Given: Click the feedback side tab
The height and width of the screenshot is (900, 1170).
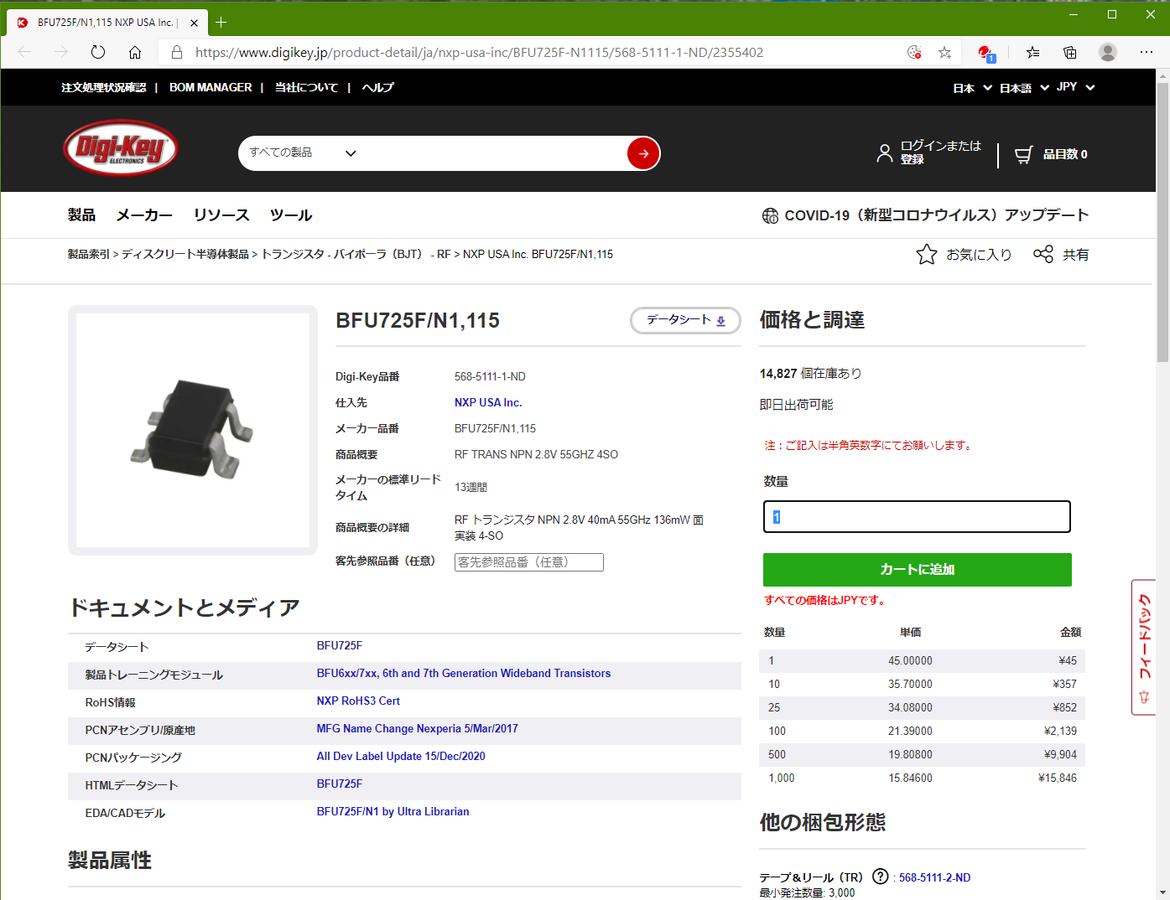Looking at the screenshot, I should [x=1144, y=647].
